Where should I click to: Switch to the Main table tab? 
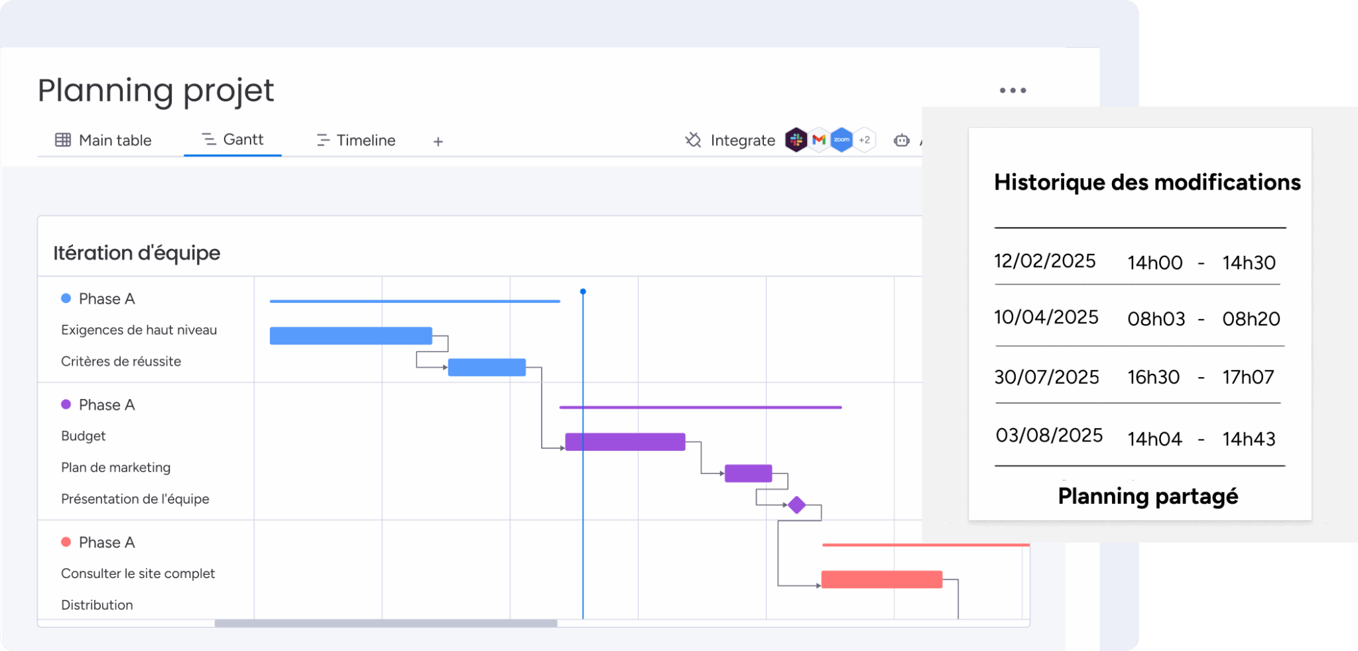pyautogui.click(x=103, y=140)
